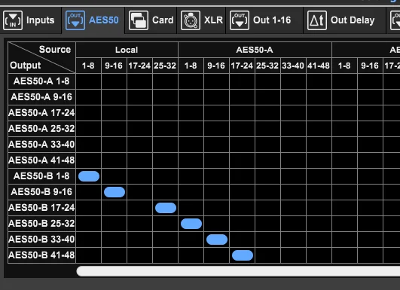Click the AES50-A 33-40 column header
The width and height of the screenshot is (400, 290).
(293, 66)
